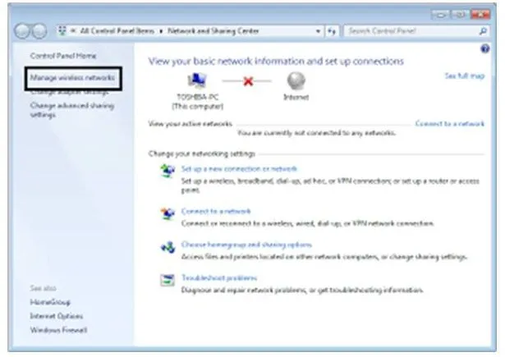This screenshot has height=357, width=505.
Task: Click the Back navigation arrow button
Action: 22,31
